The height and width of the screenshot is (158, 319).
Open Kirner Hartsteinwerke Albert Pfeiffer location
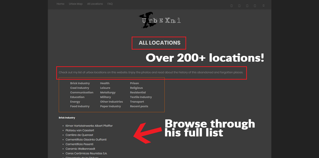(x=89, y=126)
